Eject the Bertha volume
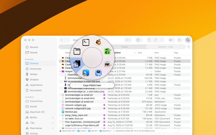This screenshot has width=216, height=135. pos(53,117)
